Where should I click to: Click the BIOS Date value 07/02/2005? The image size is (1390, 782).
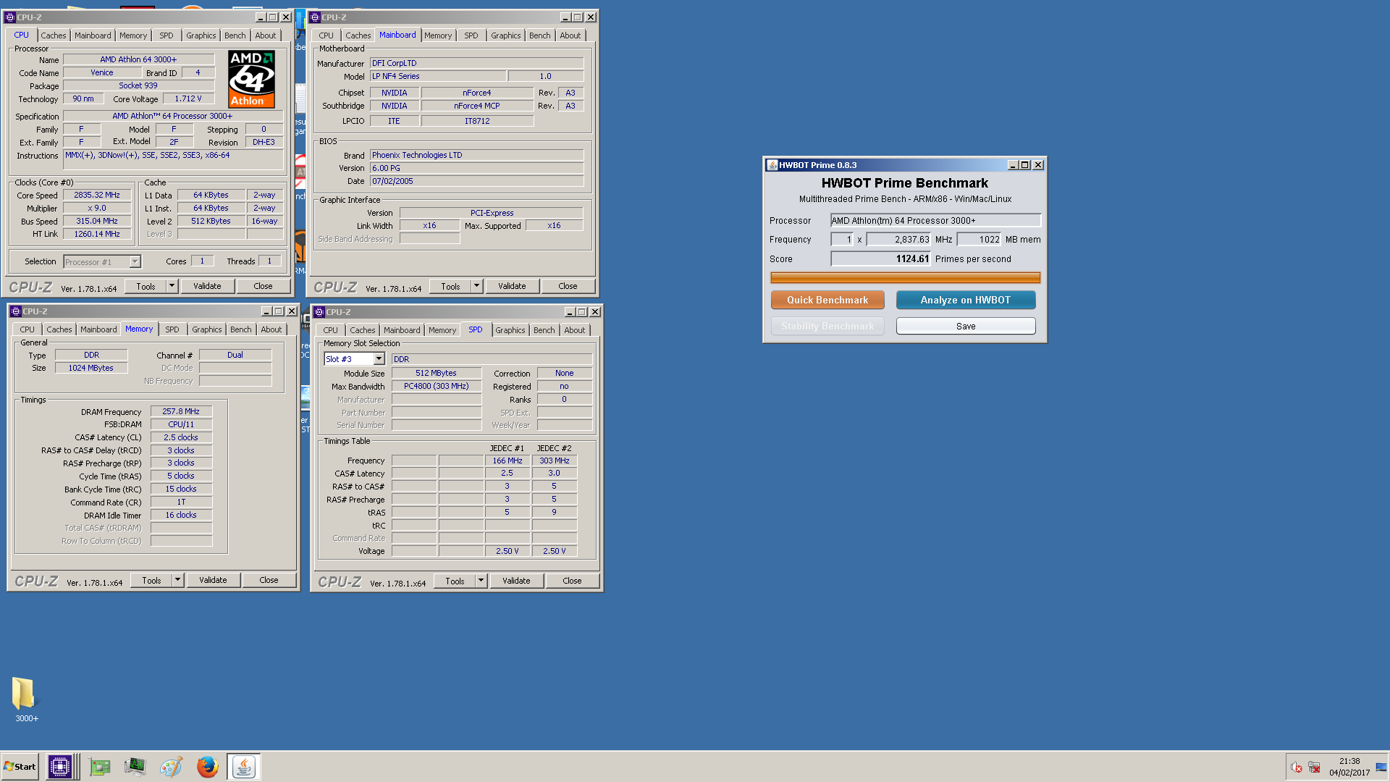pyautogui.click(x=476, y=181)
